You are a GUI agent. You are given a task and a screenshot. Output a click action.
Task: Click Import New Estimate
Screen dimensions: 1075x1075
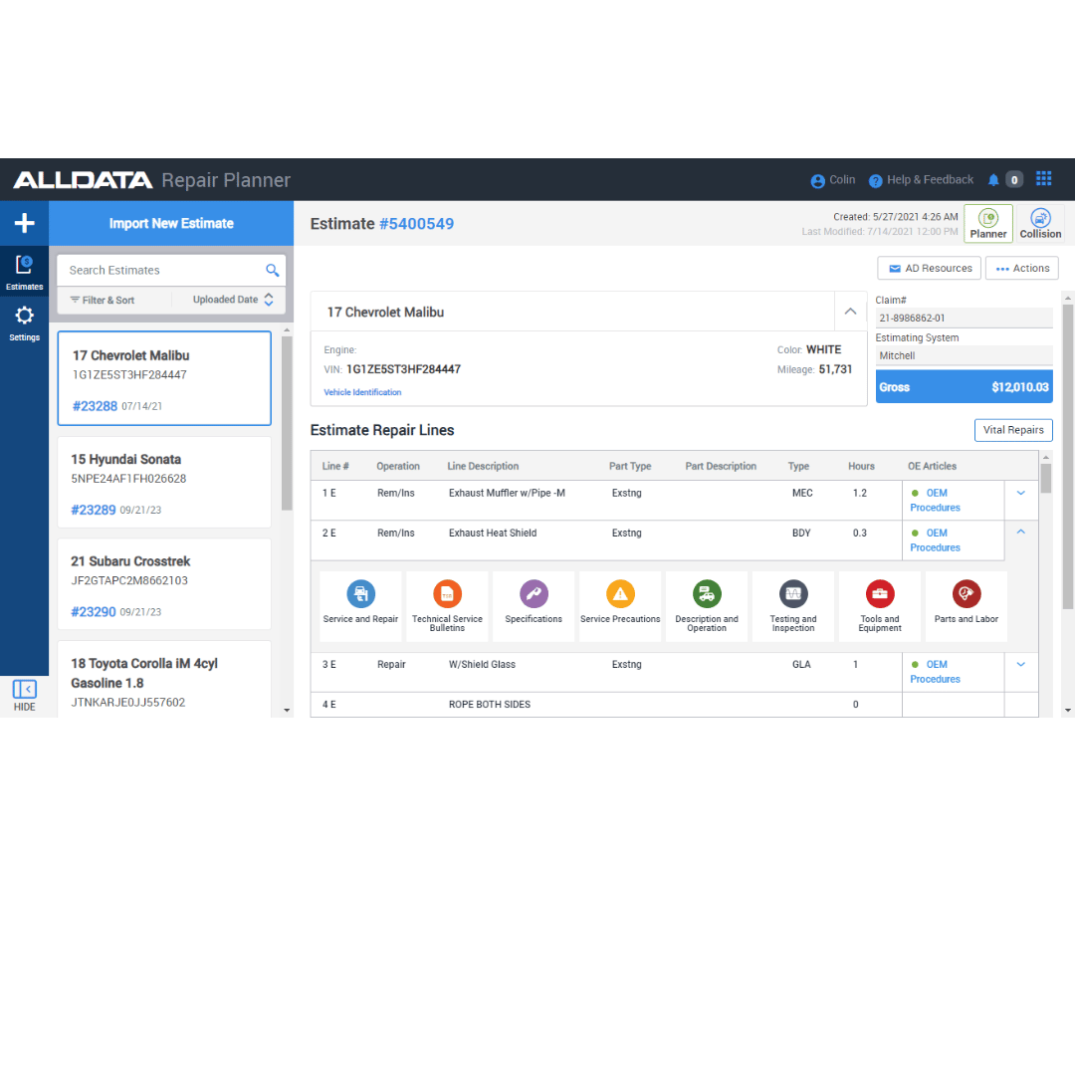171,224
